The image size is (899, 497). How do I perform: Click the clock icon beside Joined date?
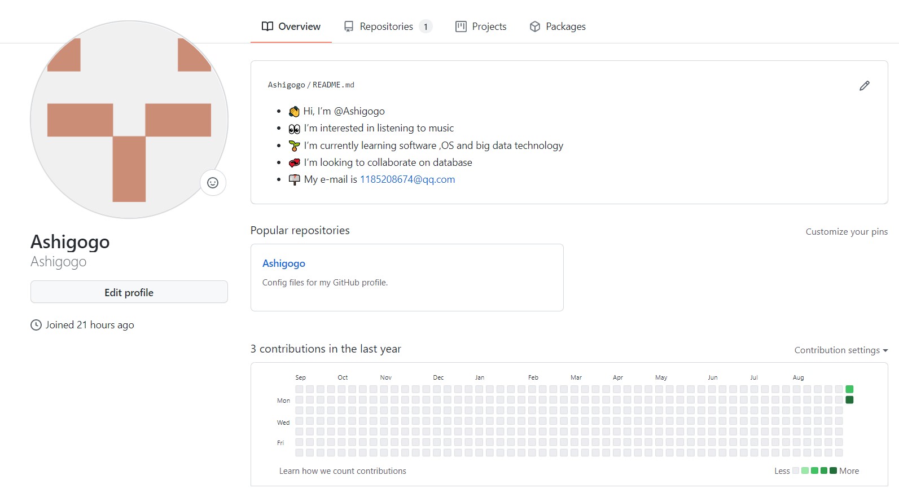[36, 325]
